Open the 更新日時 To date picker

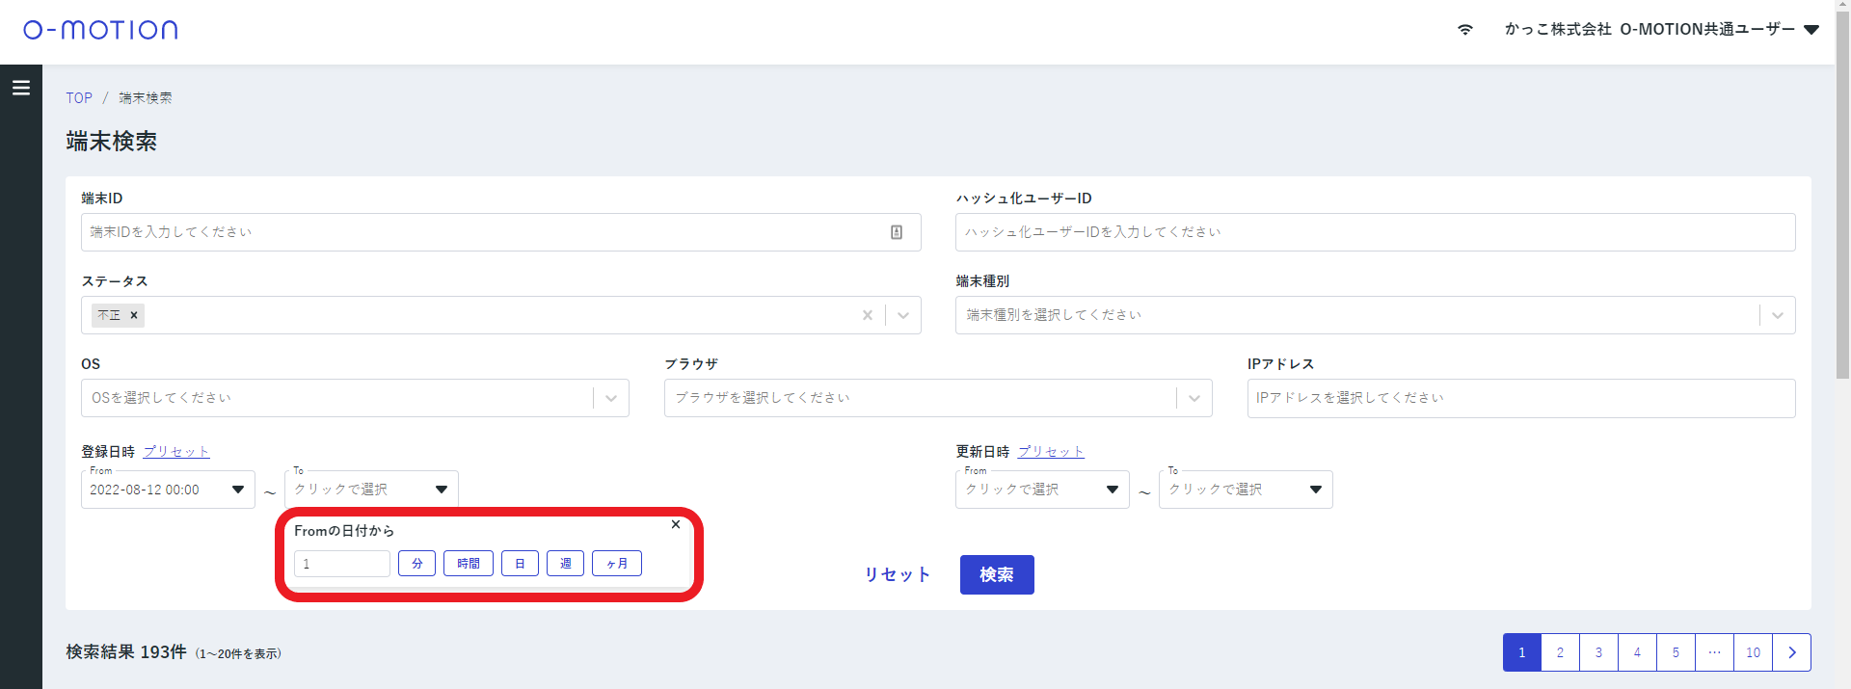coord(1246,490)
